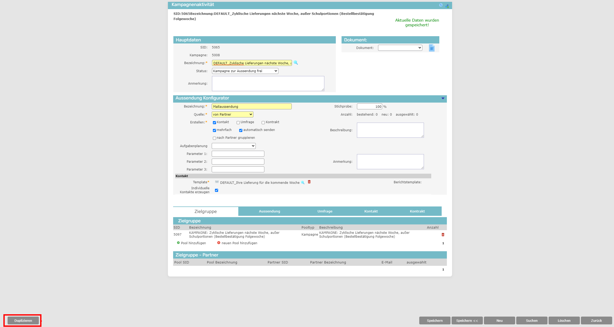Click magnifier icon next to Hauptdaten Bezeichnung
This screenshot has height=327, width=614.
(x=296, y=63)
